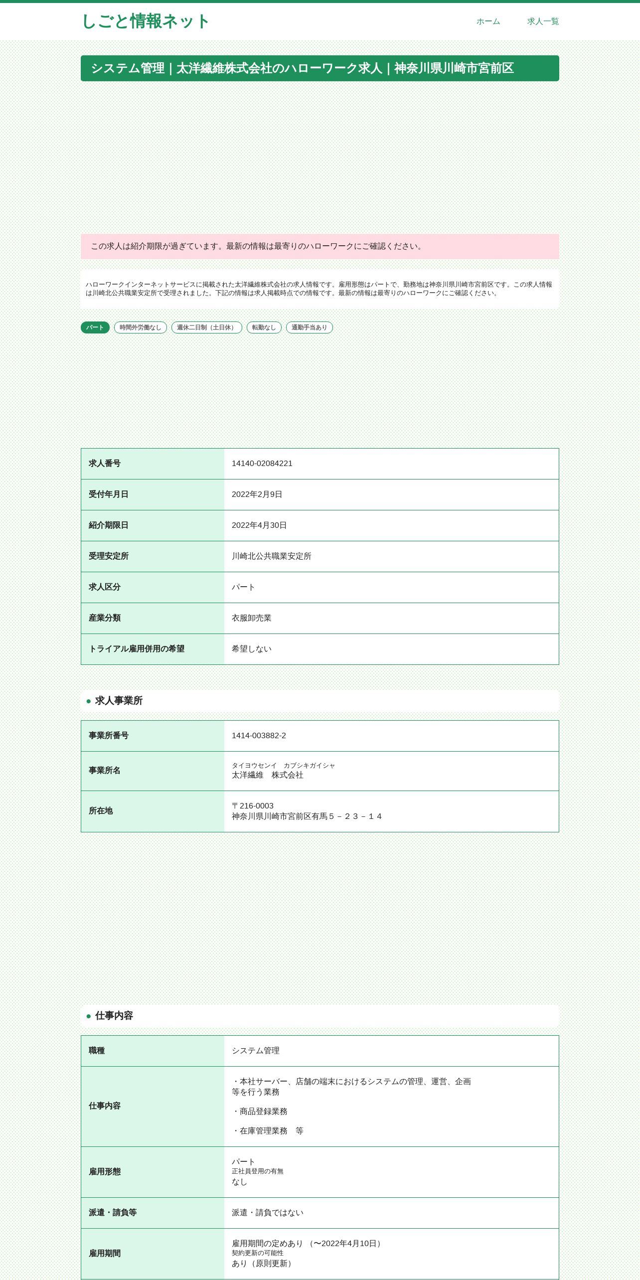Viewport: 640px width, 1280px height.
Task: Click the expired-listing pink notice
Action: pyautogui.click(x=320, y=246)
